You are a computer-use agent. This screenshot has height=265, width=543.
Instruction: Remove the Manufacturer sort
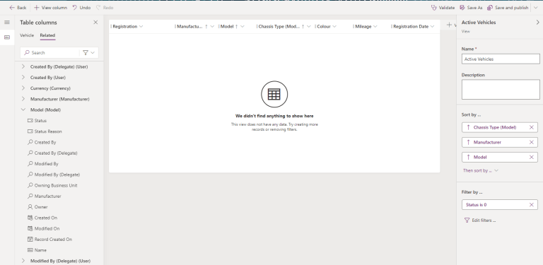532,142
